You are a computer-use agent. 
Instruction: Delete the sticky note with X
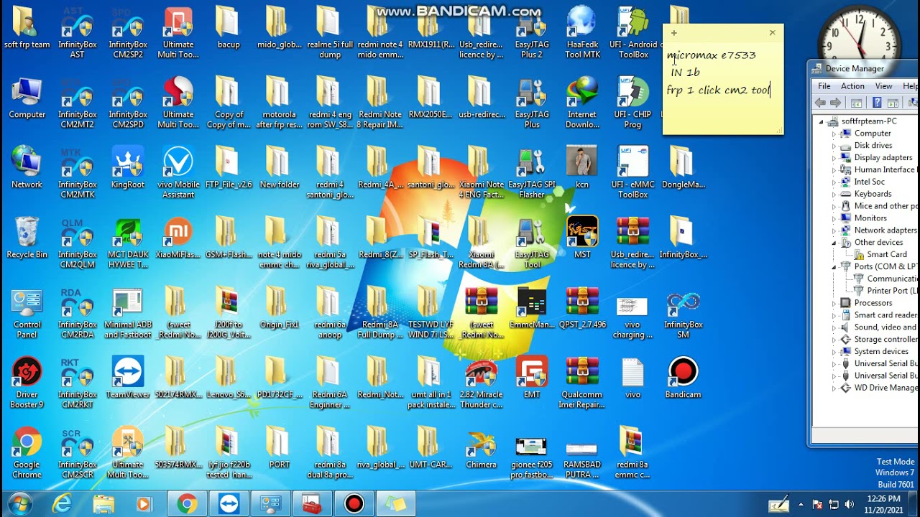773,33
